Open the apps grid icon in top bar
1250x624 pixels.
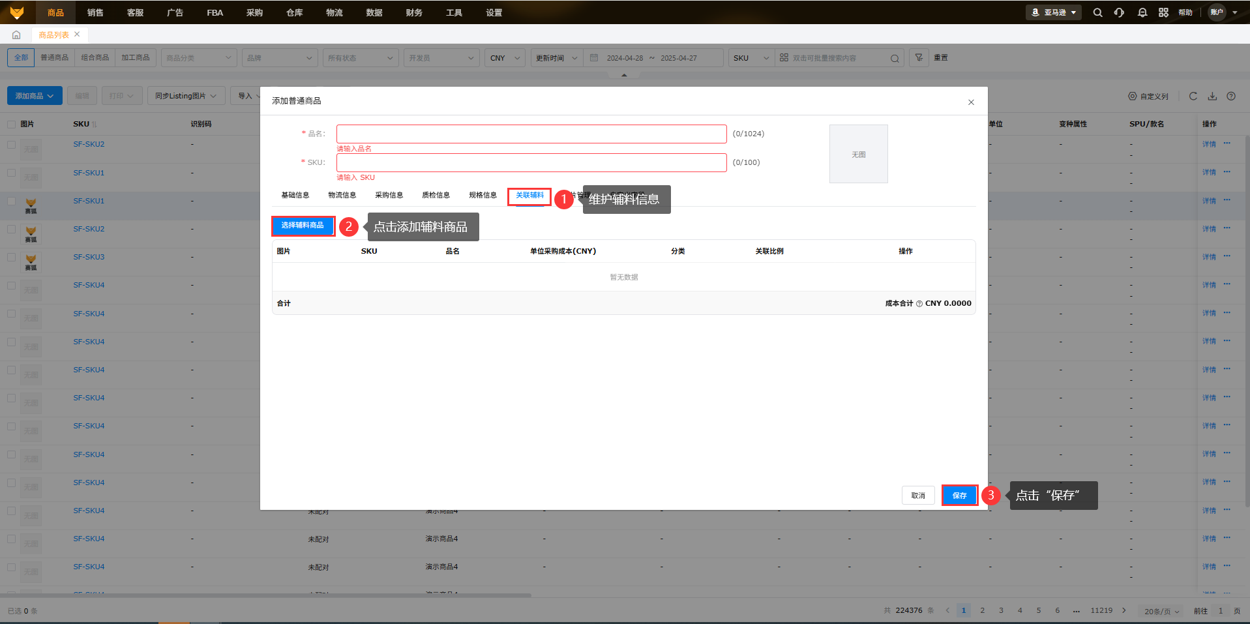pyautogui.click(x=1163, y=12)
